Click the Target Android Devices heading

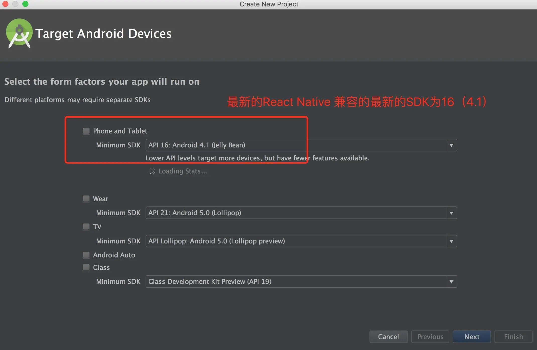103,34
